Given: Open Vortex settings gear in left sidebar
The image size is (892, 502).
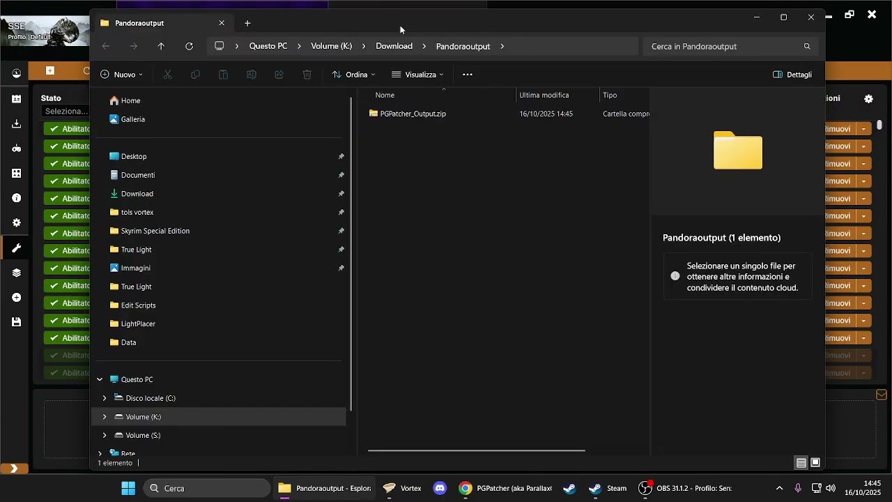Looking at the screenshot, I should pyautogui.click(x=16, y=223).
